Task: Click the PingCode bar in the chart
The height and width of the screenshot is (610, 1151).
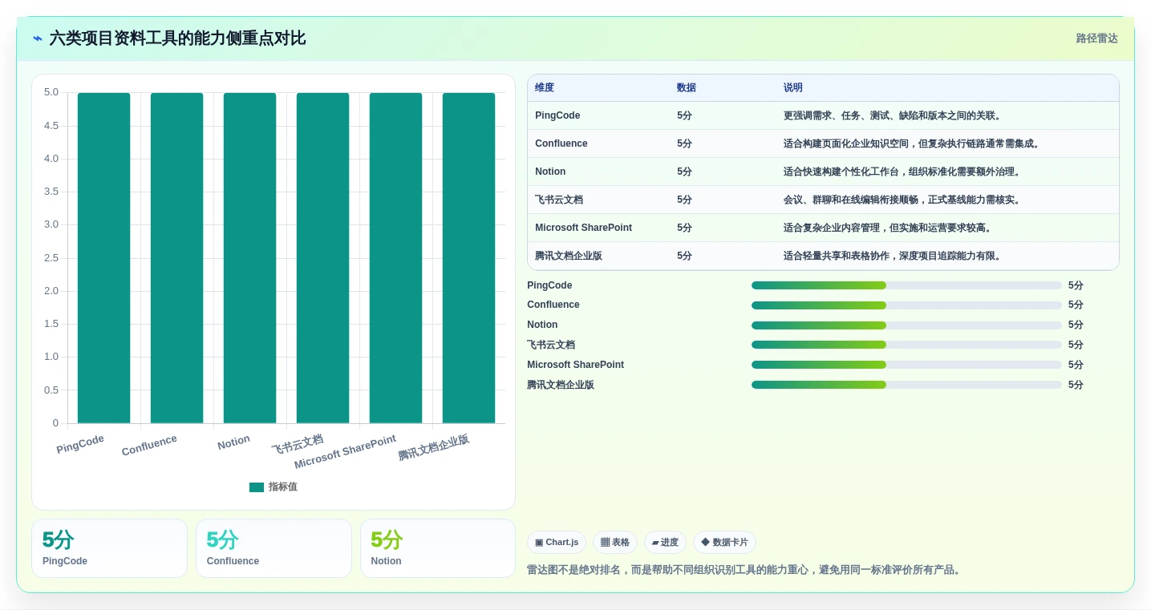Action: (x=103, y=258)
